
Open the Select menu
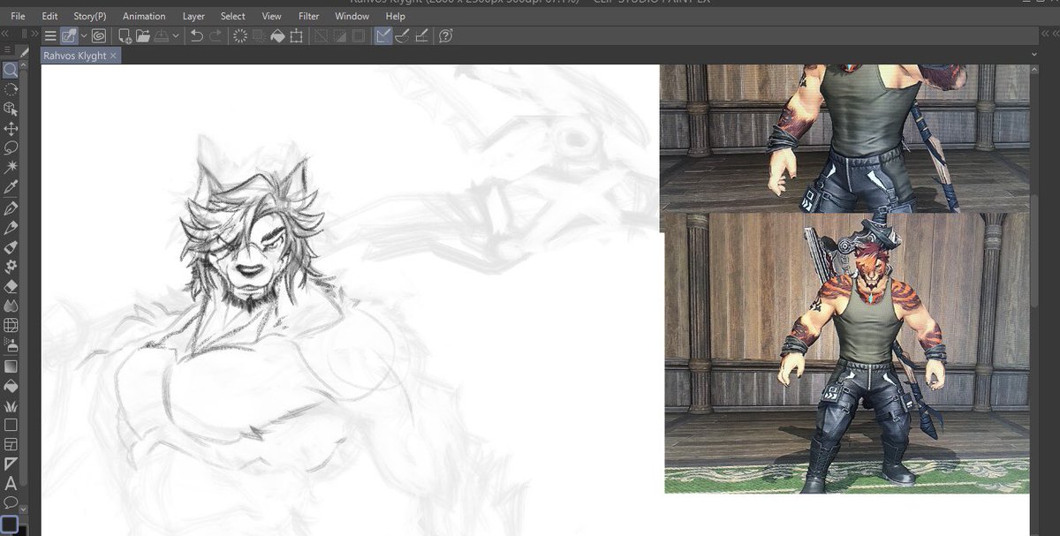coord(233,16)
